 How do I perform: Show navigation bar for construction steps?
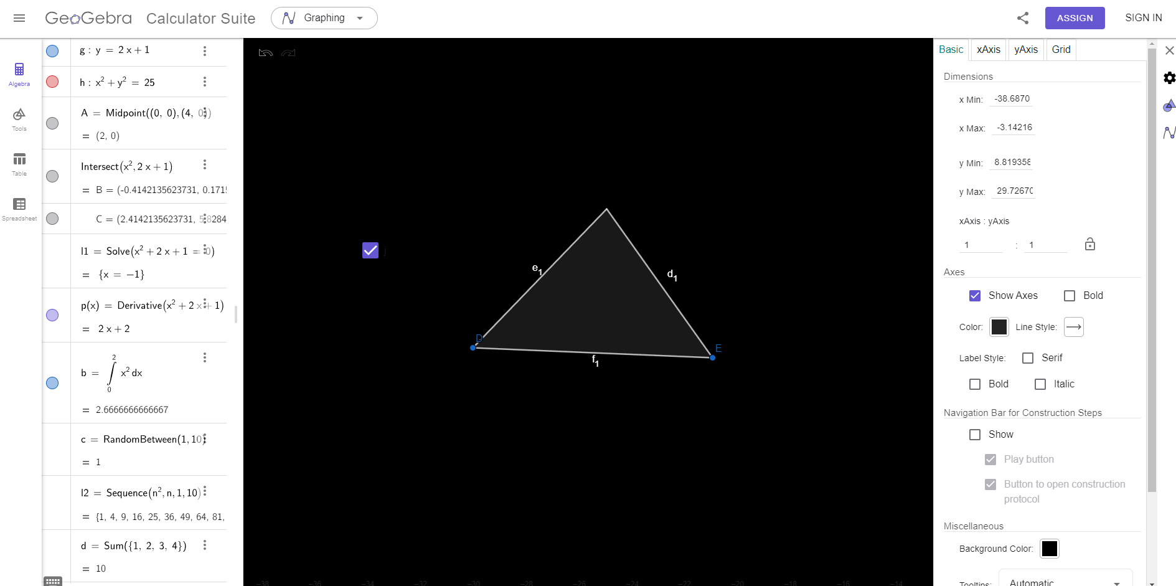point(975,435)
